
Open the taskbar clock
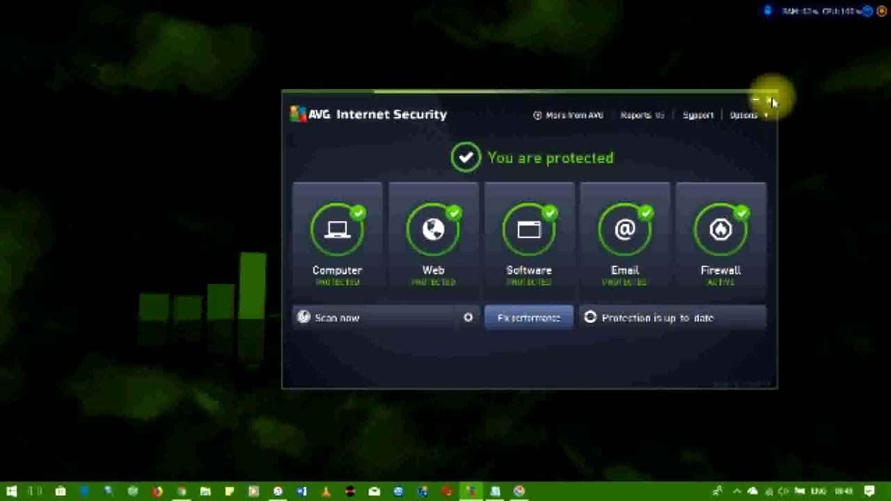pyautogui.click(x=844, y=491)
